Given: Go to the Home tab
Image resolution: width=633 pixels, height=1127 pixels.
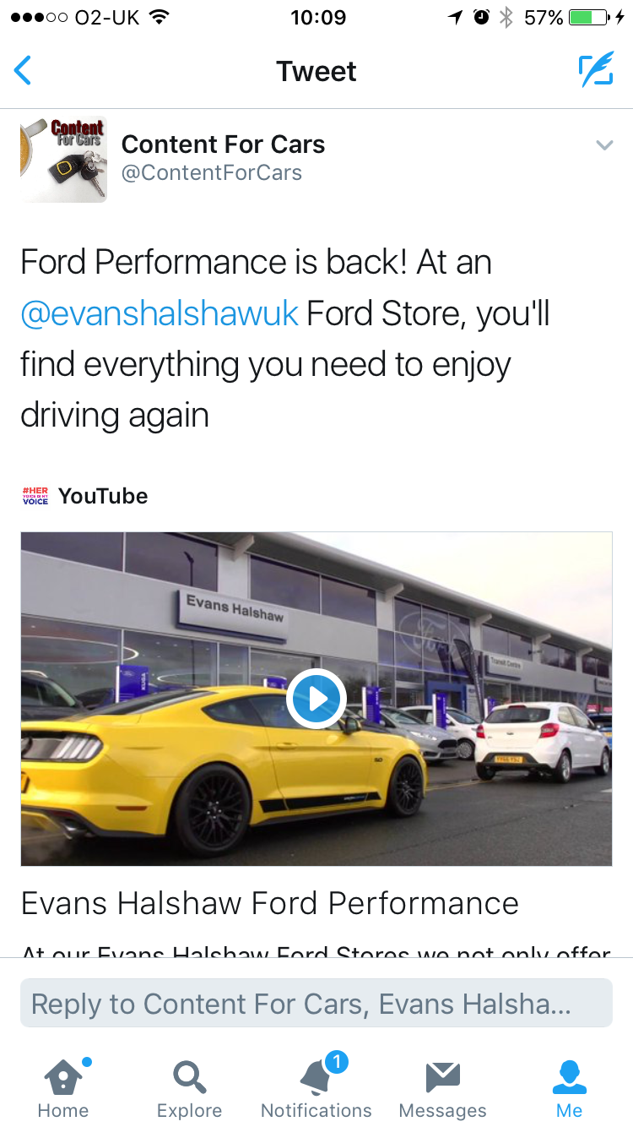Looking at the screenshot, I should [63, 1088].
